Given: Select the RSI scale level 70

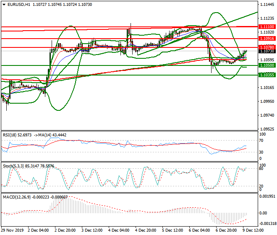Looking at the screenshot, I should (x=261, y=141).
